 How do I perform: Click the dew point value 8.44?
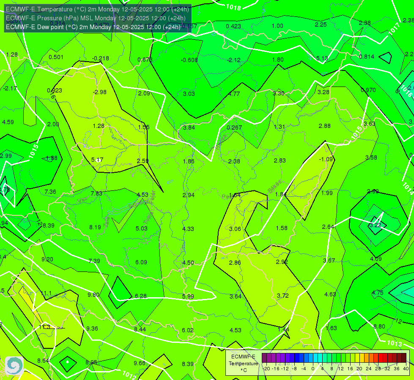tap(140, 329)
